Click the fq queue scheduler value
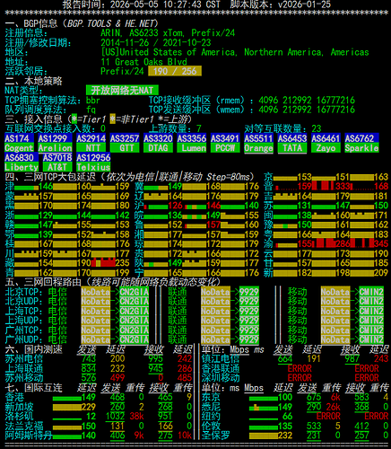This screenshot has height=449, width=391. coord(91,110)
